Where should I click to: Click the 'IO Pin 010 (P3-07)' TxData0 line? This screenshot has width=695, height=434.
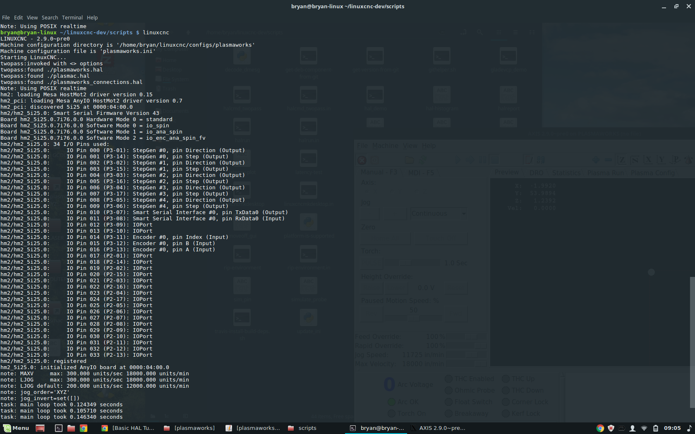144,212
